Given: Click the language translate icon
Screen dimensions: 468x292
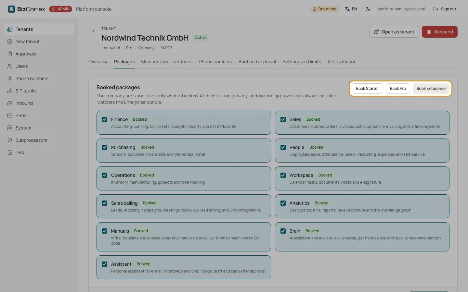Looking at the screenshot, I should pos(347,9).
